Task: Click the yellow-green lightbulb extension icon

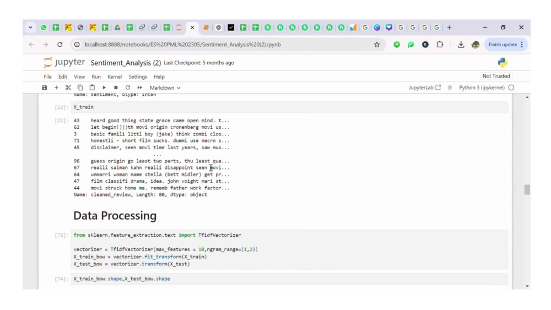Action: pyautogui.click(x=397, y=45)
